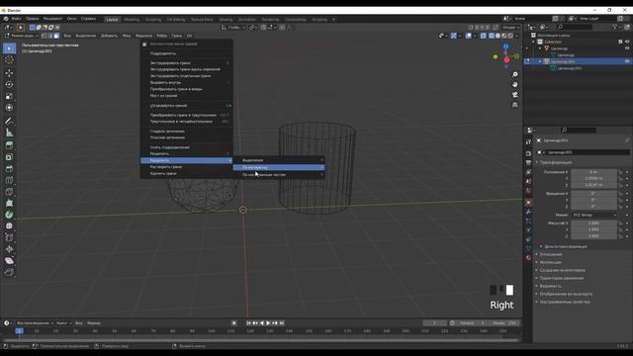633x356 pixels.
Task: Click the outliner search field
Action: [575, 27]
